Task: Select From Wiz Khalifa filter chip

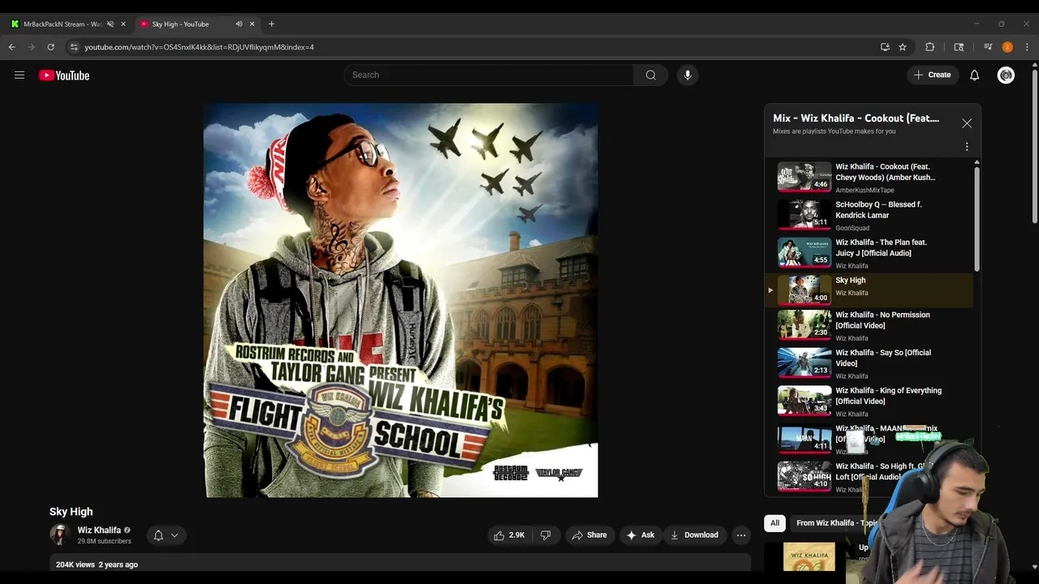Action: [834, 523]
